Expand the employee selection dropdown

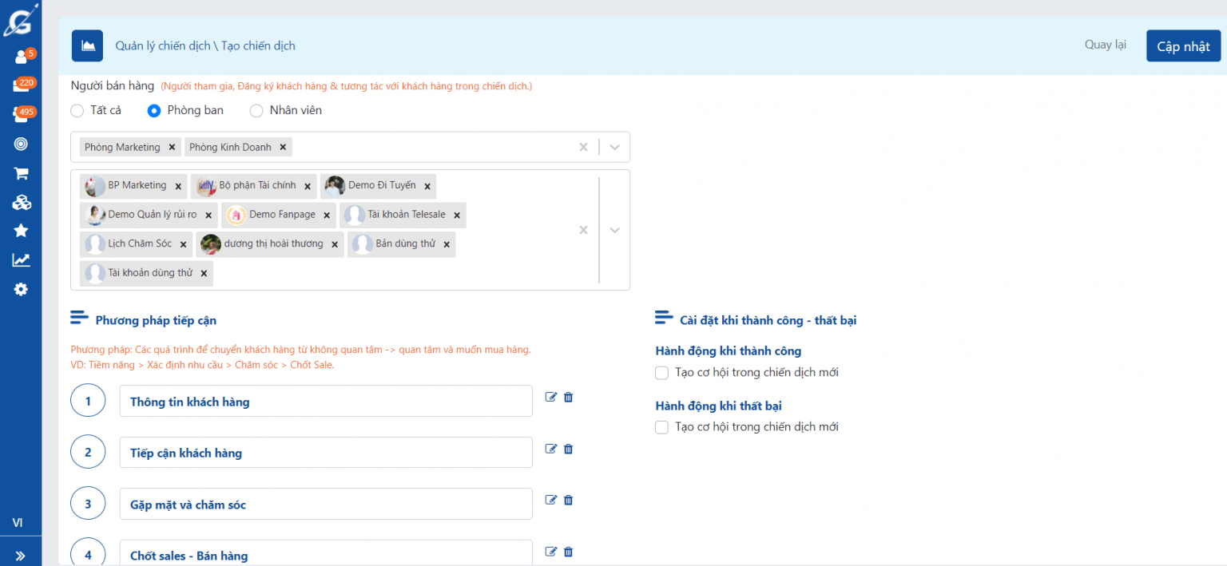click(x=614, y=230)
